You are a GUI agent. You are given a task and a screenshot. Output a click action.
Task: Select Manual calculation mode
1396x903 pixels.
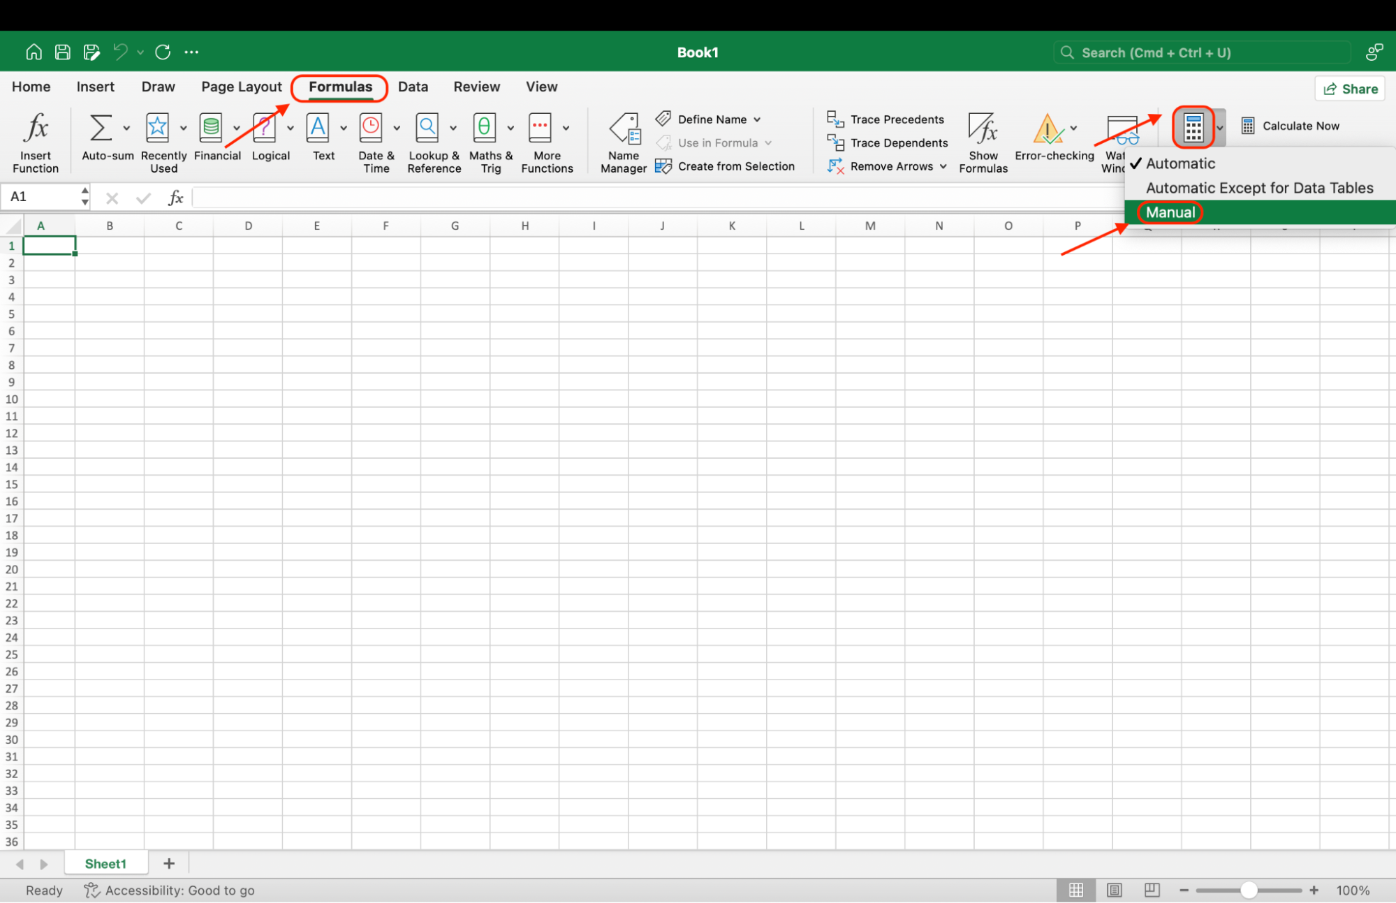(x=1169, y=212)
